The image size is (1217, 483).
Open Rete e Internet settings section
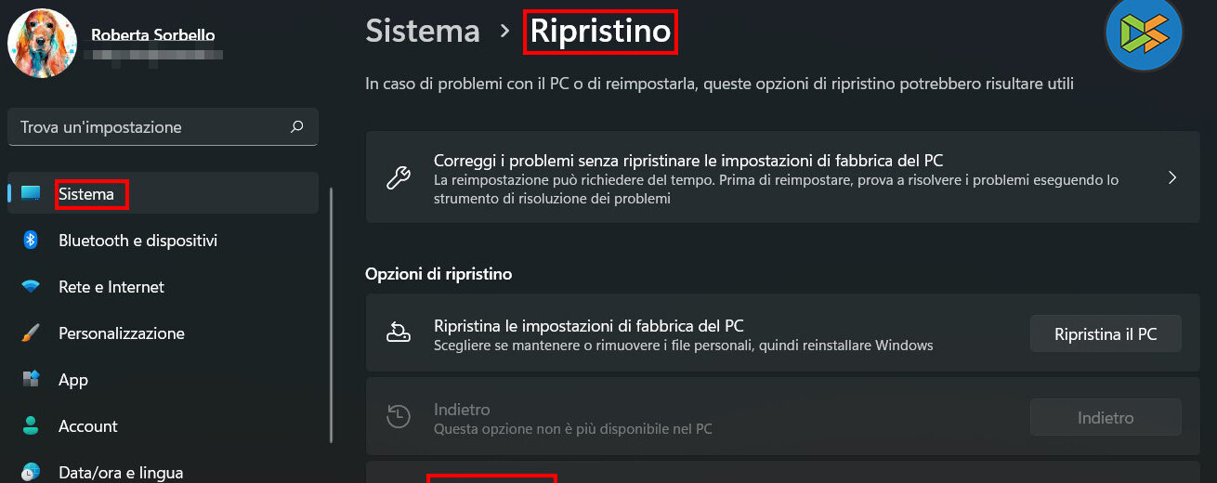[x=111, y=287]
